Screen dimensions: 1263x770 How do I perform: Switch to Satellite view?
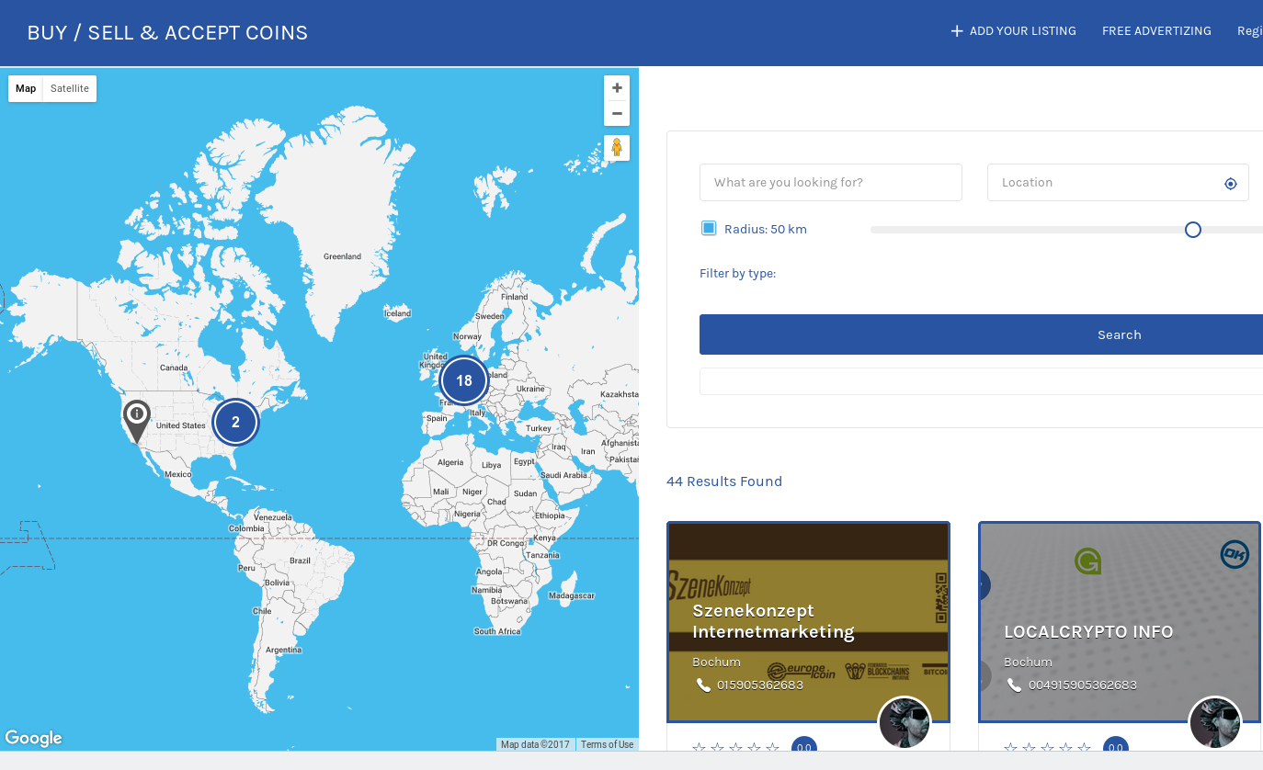click(x=70, y=88)
